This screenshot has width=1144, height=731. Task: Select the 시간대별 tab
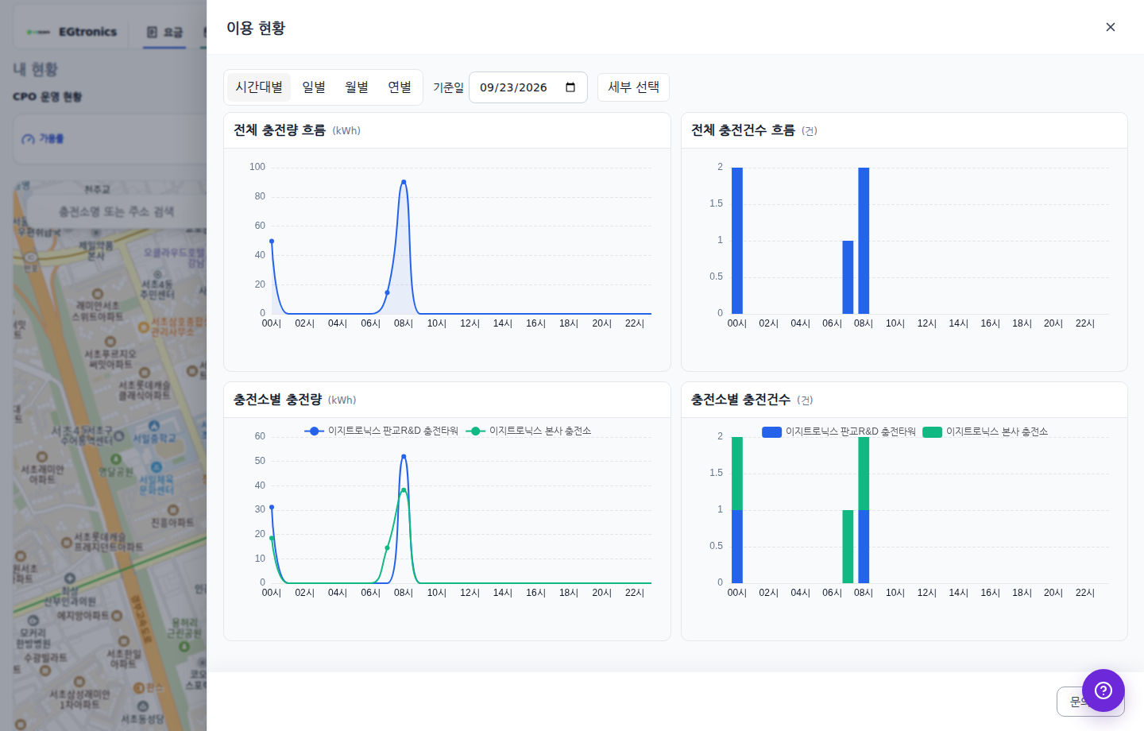point(259,87)
